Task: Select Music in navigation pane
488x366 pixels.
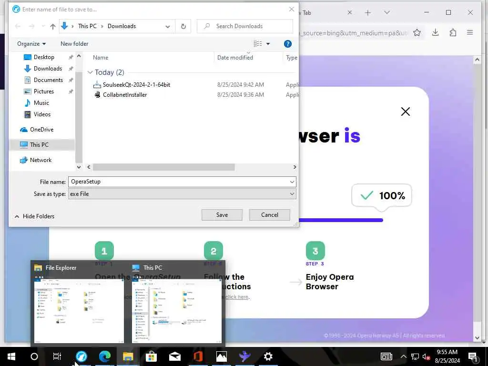Action: click(x=41, y=103)
